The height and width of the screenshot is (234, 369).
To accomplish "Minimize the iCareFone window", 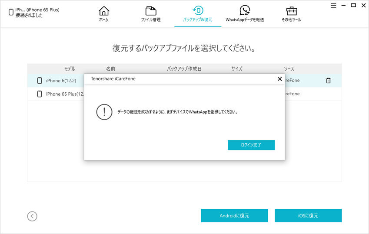I will click(344, 5).
